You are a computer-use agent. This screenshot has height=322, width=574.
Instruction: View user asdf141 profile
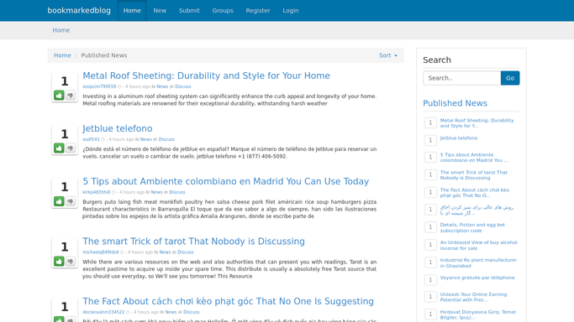(91, 139)
